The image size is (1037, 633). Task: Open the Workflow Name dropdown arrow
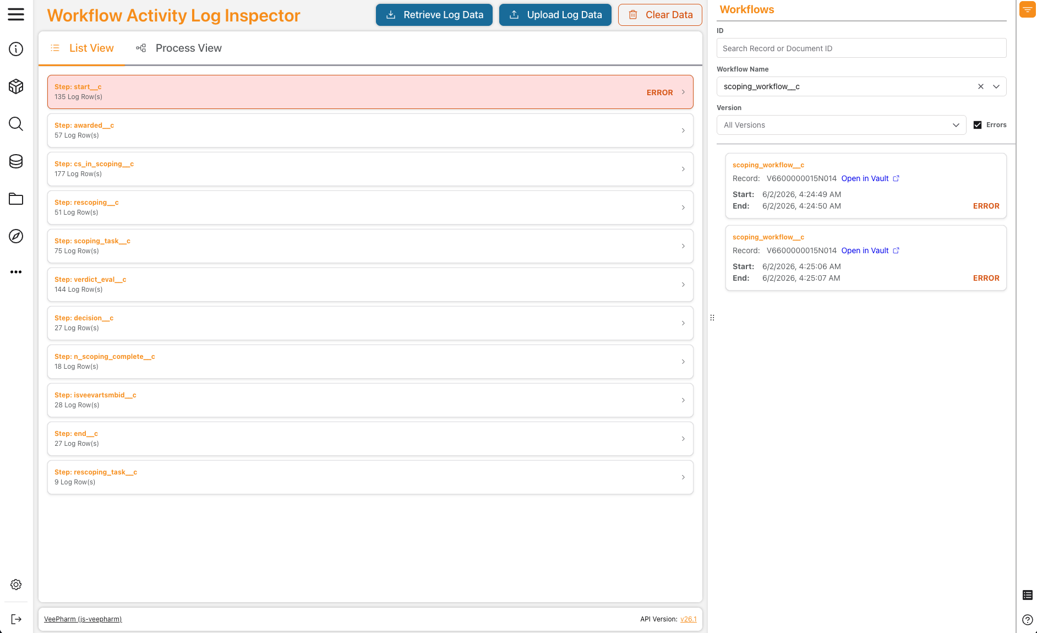996,86
